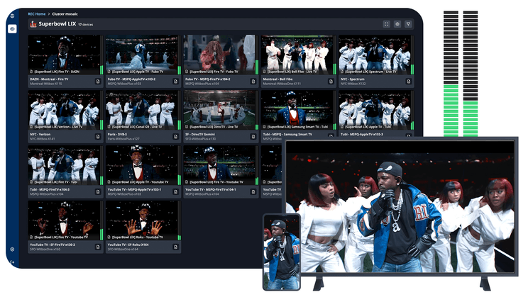Open the Samsung Smart TV - Tubi video tile

point(297,110)
